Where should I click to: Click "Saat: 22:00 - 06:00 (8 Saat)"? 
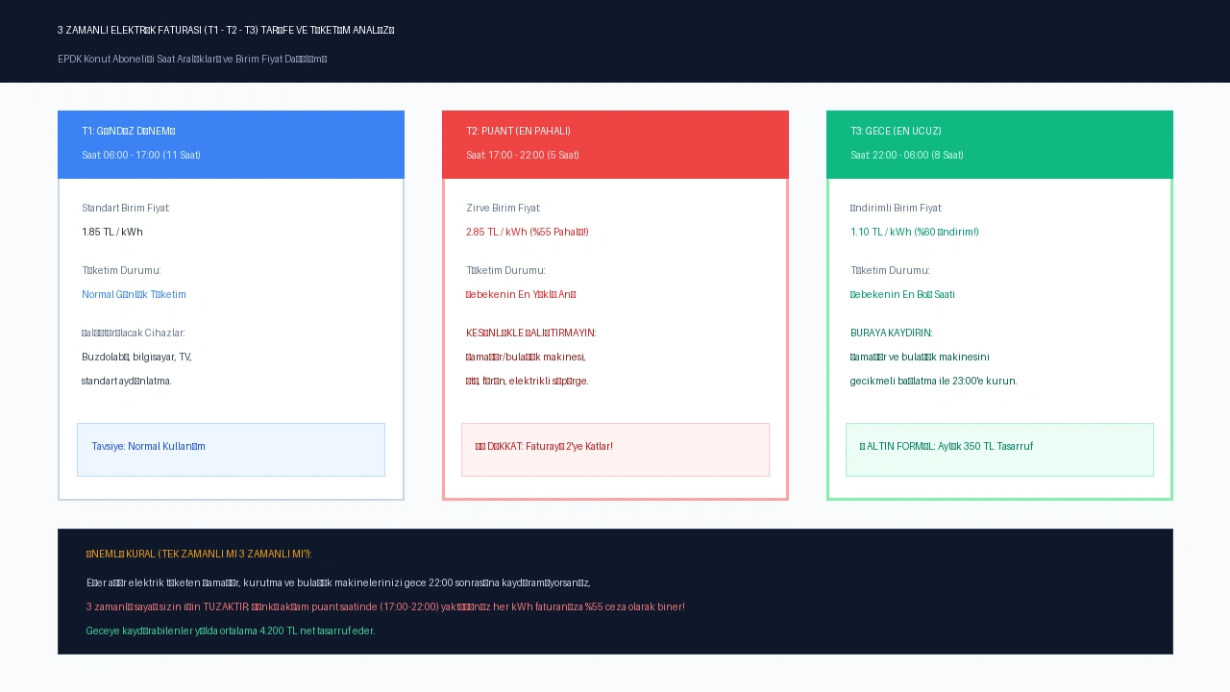907,155
